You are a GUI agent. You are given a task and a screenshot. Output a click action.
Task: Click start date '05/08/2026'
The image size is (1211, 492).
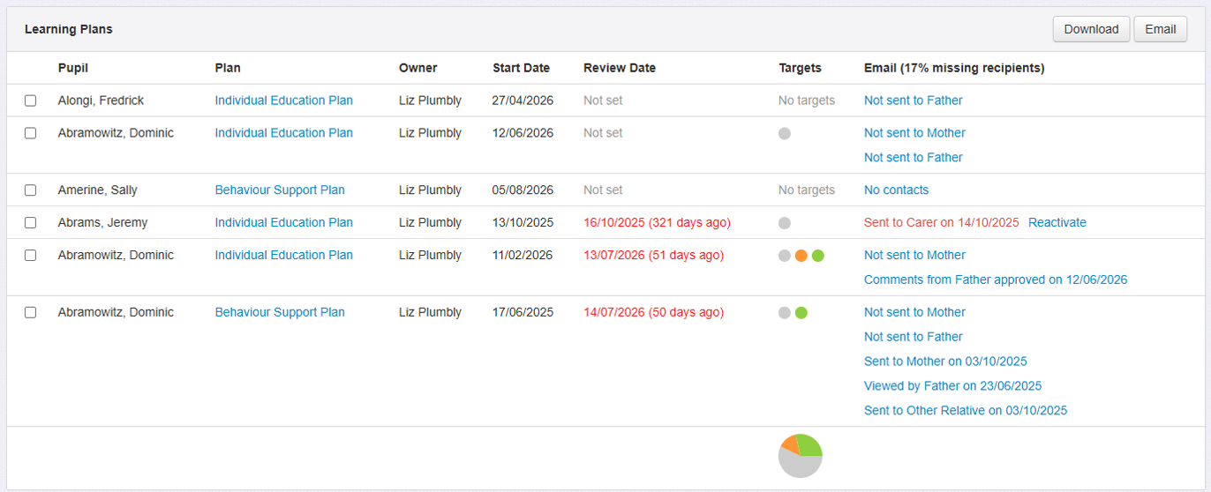523,190
